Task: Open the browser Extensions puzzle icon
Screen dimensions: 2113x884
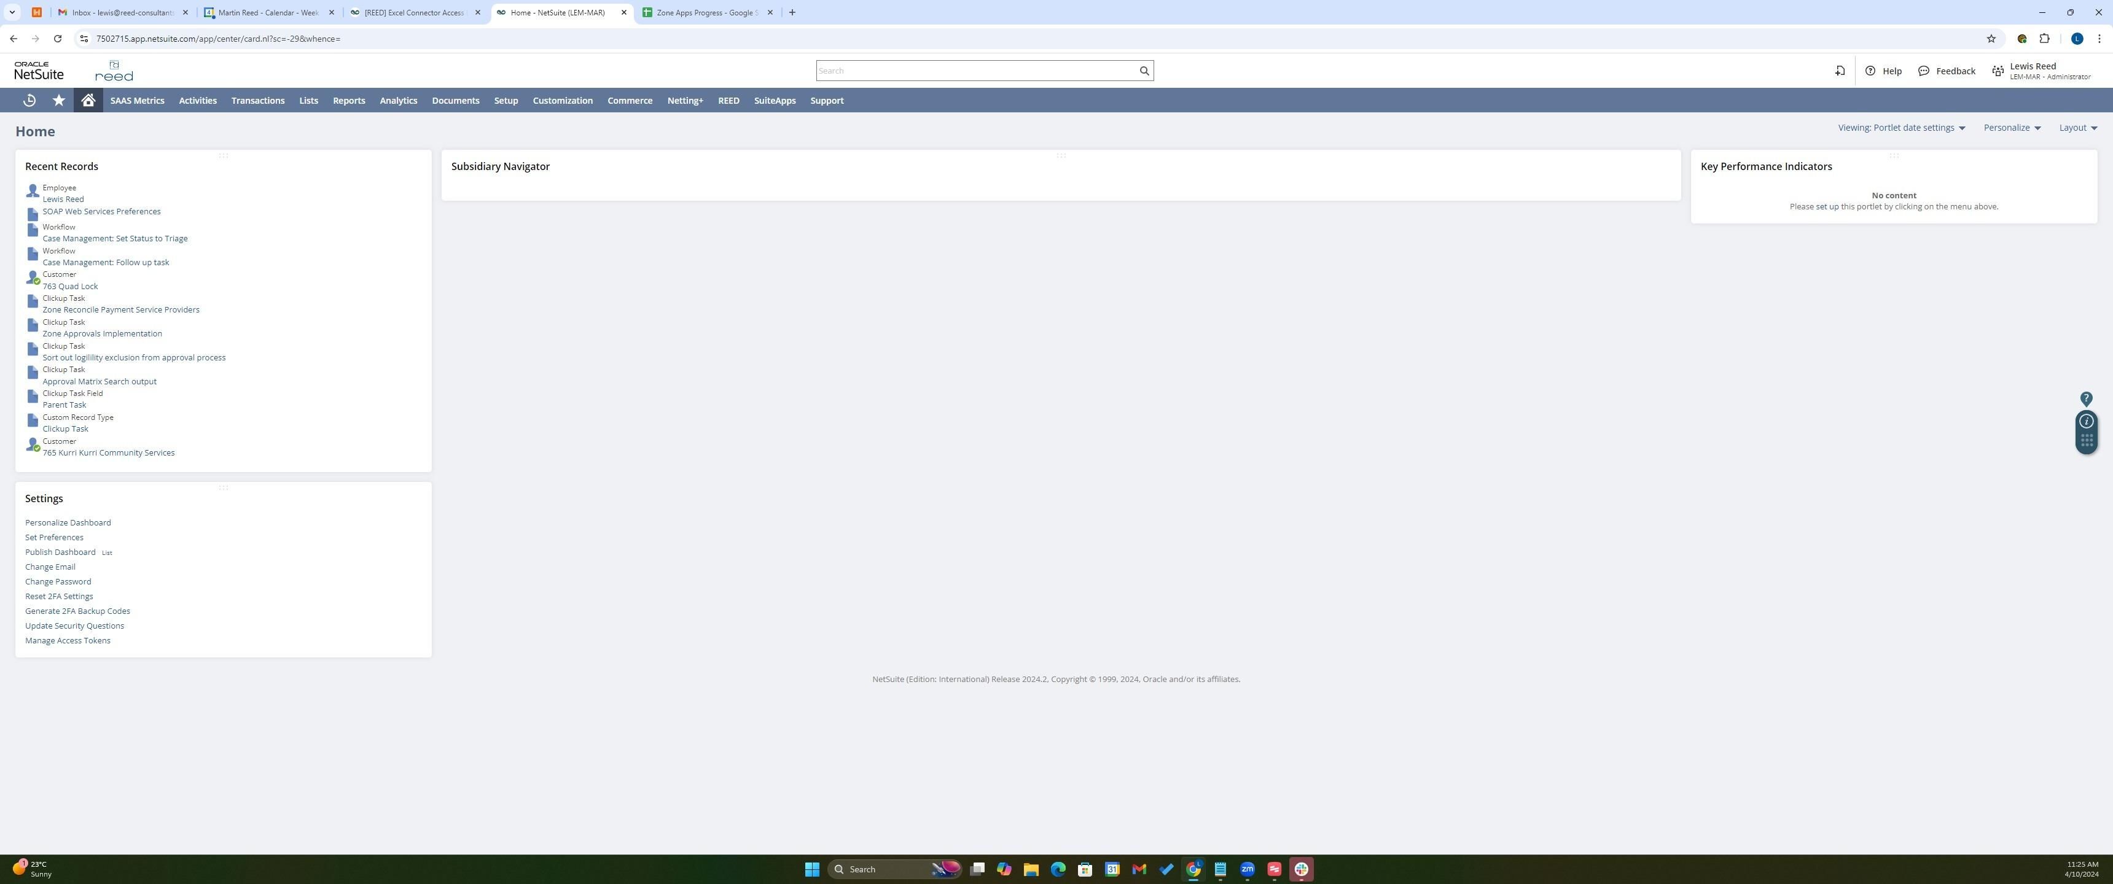Action: [x=2044, y=39]
